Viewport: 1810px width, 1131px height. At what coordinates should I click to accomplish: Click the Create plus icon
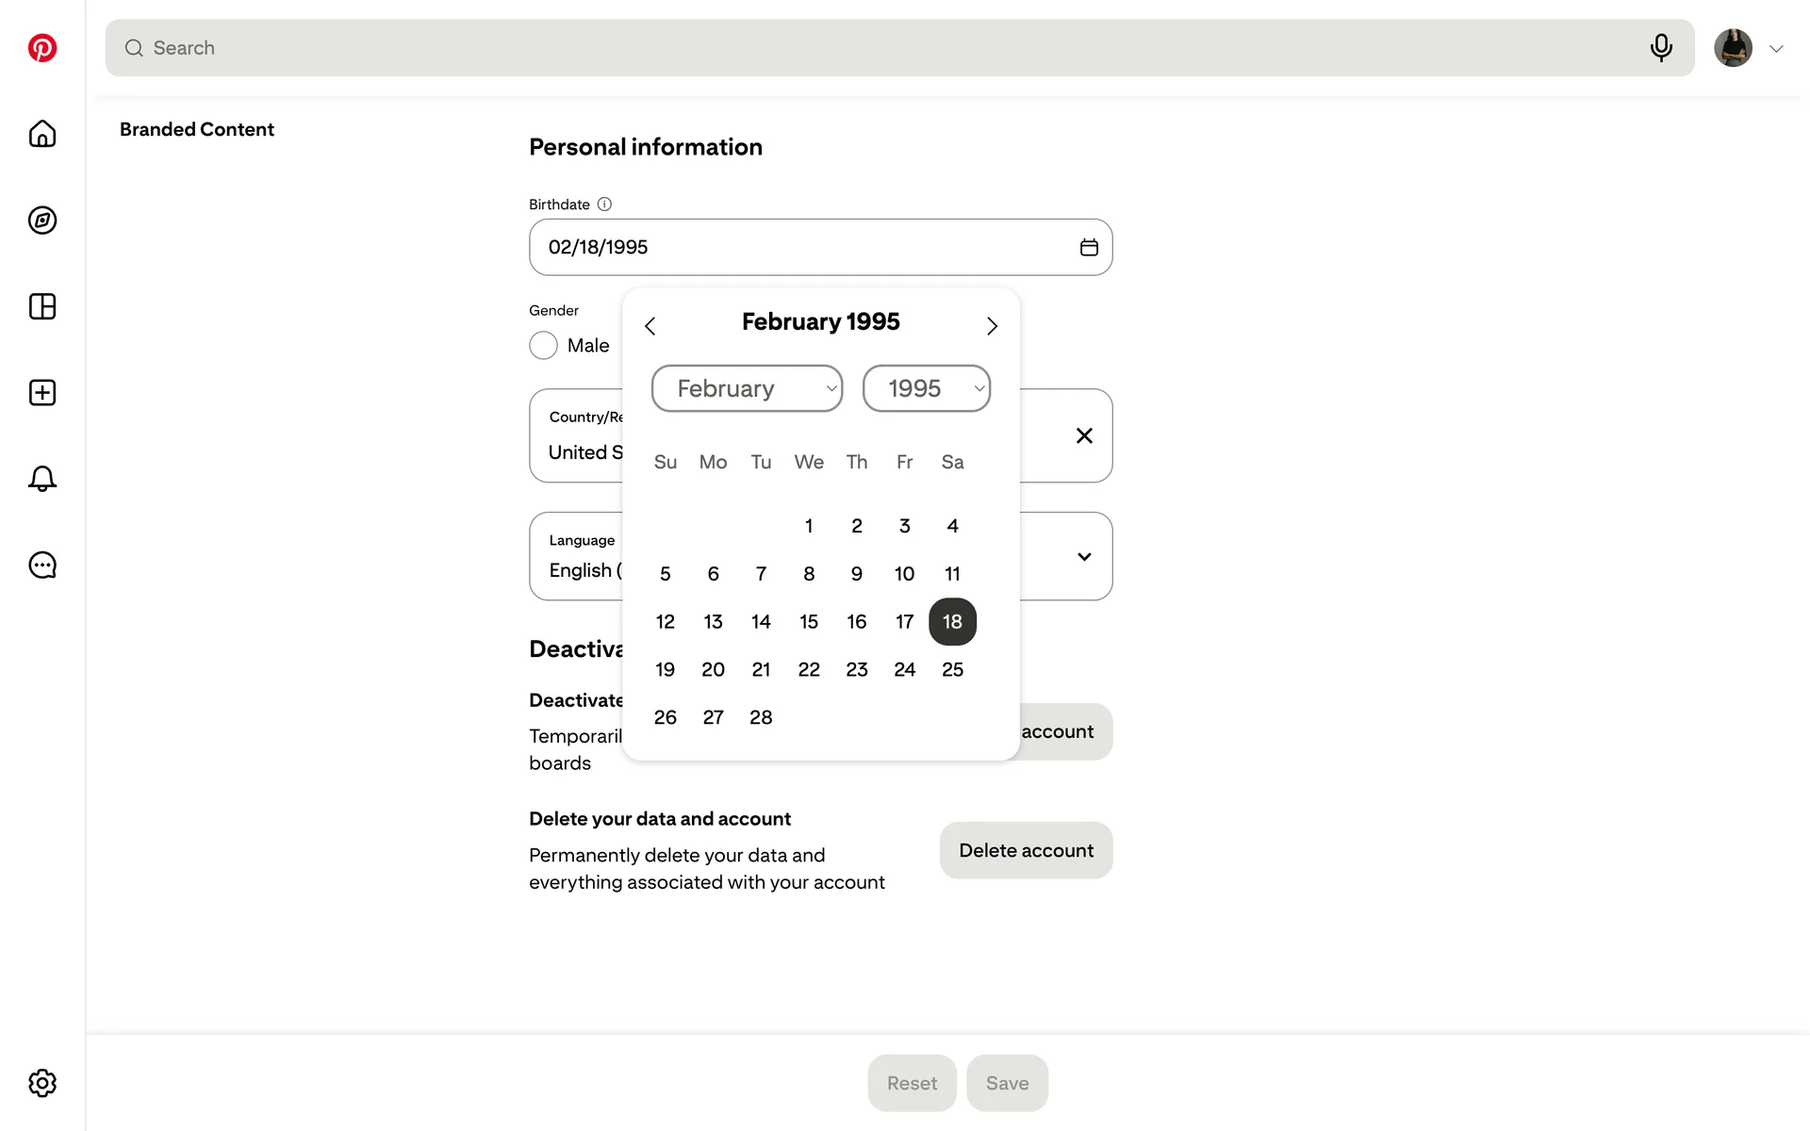[x=42, y=393]
